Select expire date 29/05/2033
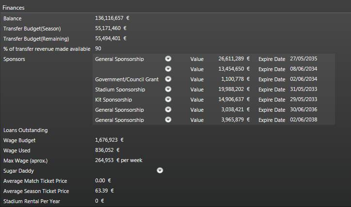Image resolution: width=351 pixels, height=207 pixels. [303, 99]
